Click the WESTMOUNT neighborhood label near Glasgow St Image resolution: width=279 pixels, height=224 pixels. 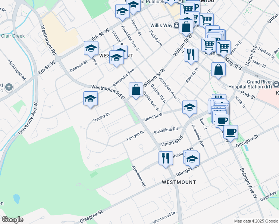pyautogui.click(x=179, y=182)
